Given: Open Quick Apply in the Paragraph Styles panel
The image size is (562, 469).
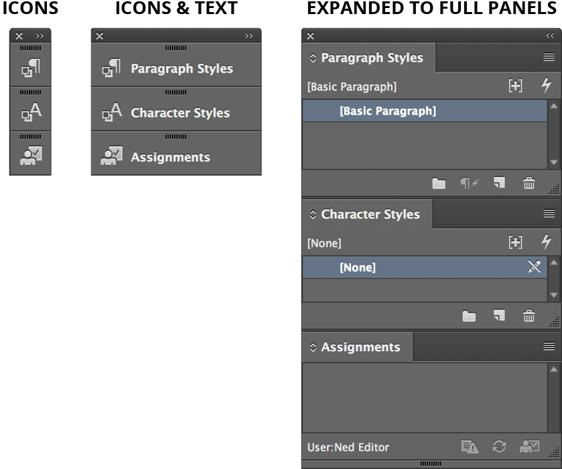Looking at the screenshot, I should click(x=547, y=86).
